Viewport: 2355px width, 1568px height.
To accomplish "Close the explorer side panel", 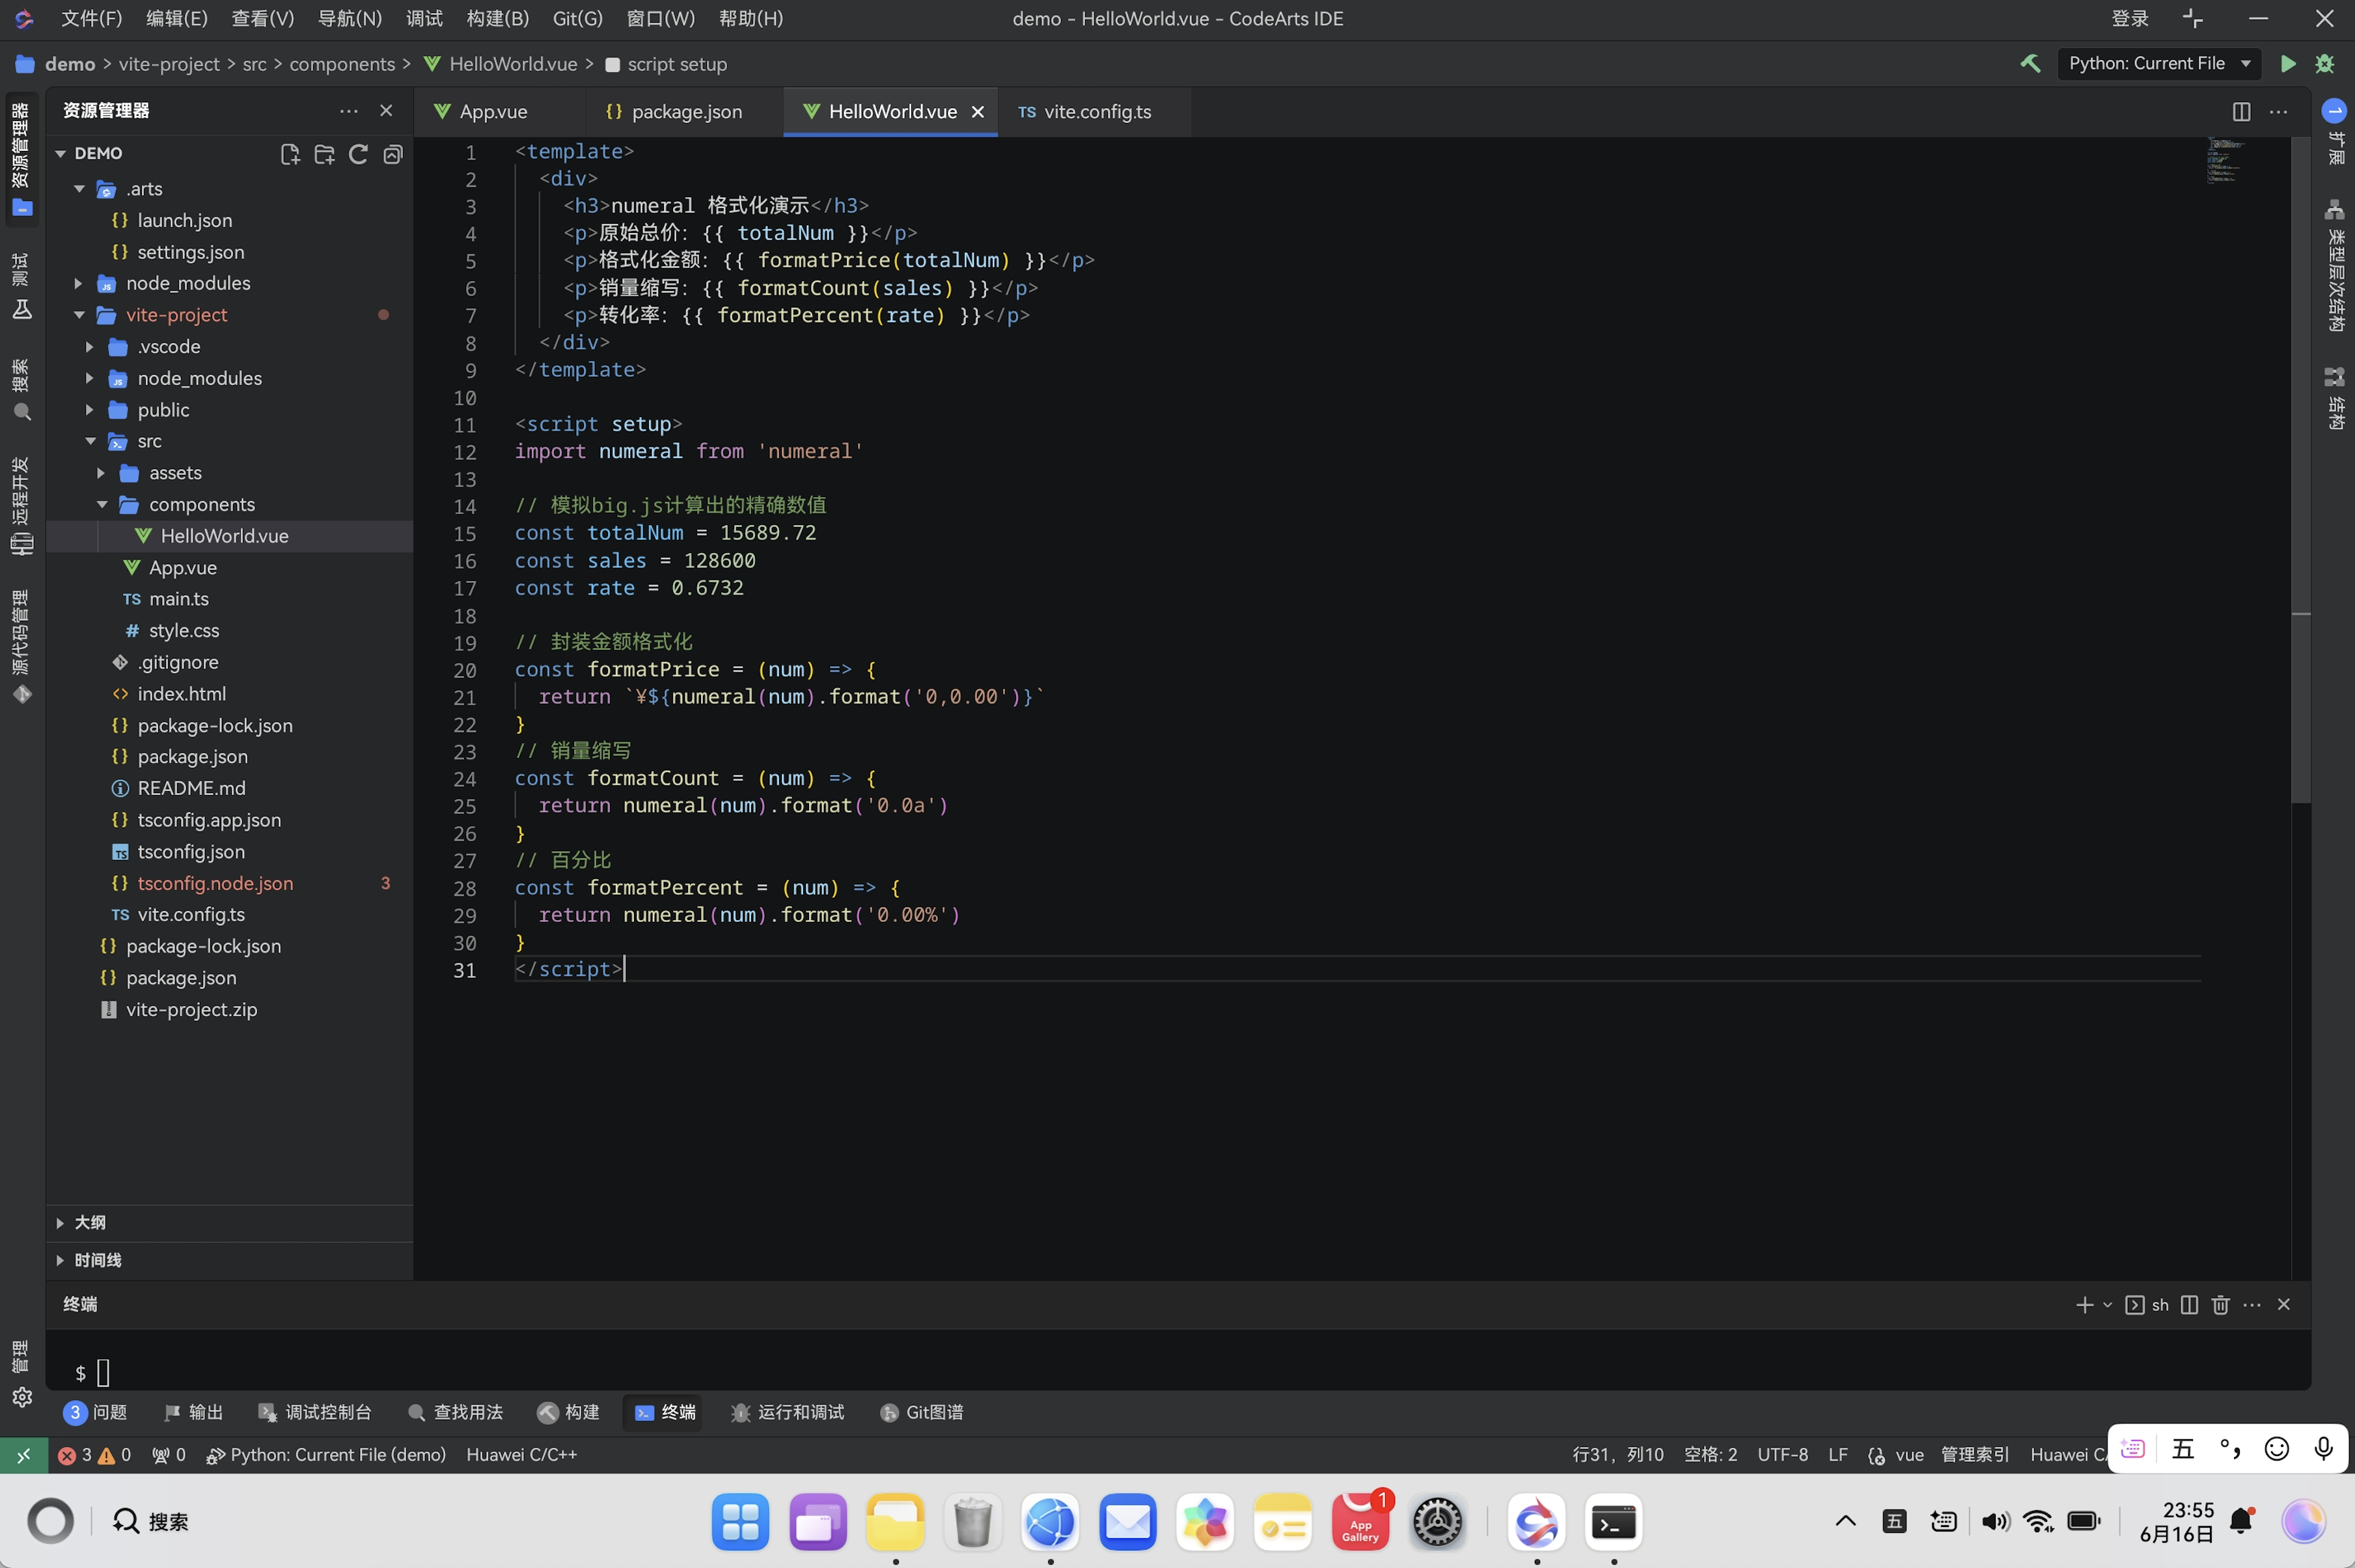I will pos(386,111).
